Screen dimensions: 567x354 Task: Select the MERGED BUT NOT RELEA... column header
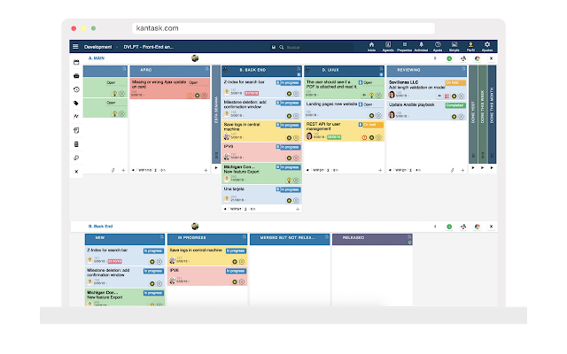pos(290,239)
